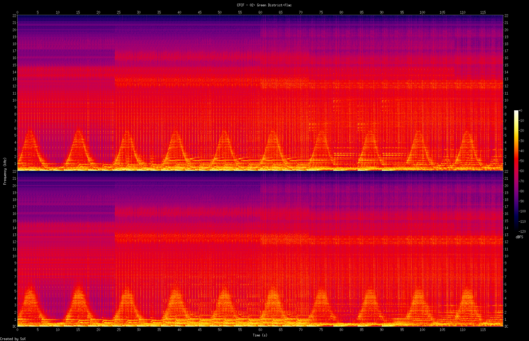Click the 60 second tick on the top time axis
529x341 pixels.
tap(260, 12)
